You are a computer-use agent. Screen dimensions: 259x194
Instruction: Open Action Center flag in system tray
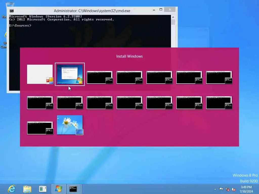coord(221,189)
